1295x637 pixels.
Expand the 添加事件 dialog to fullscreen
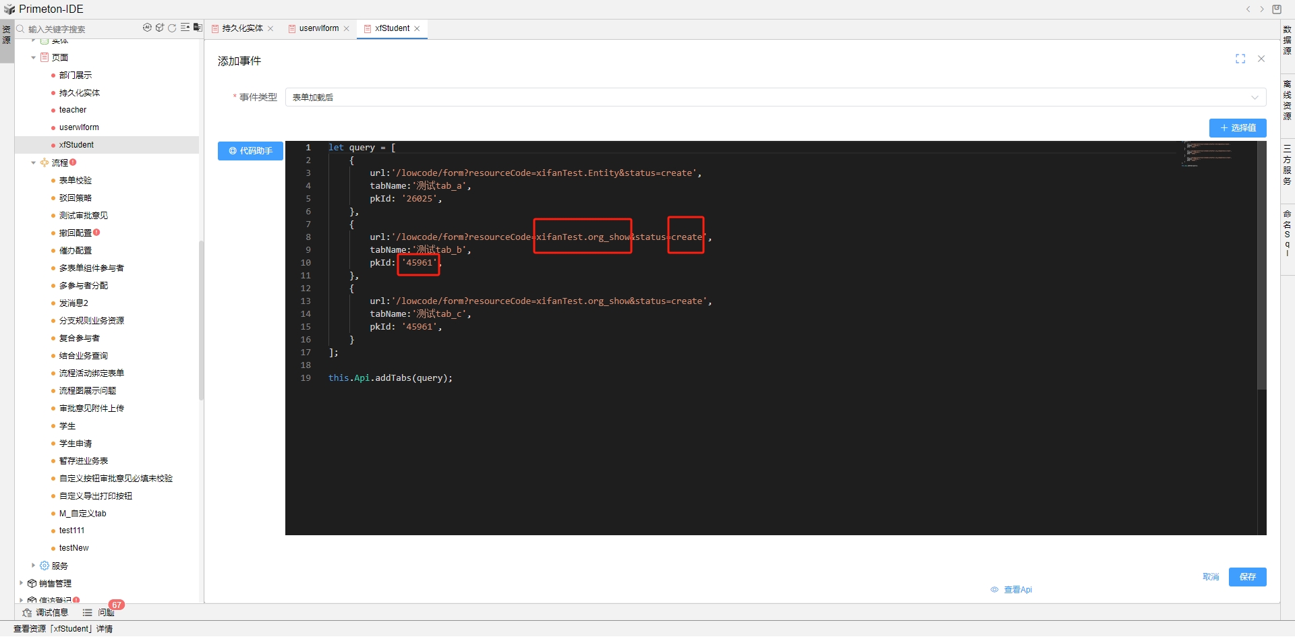pos(1240,59)
